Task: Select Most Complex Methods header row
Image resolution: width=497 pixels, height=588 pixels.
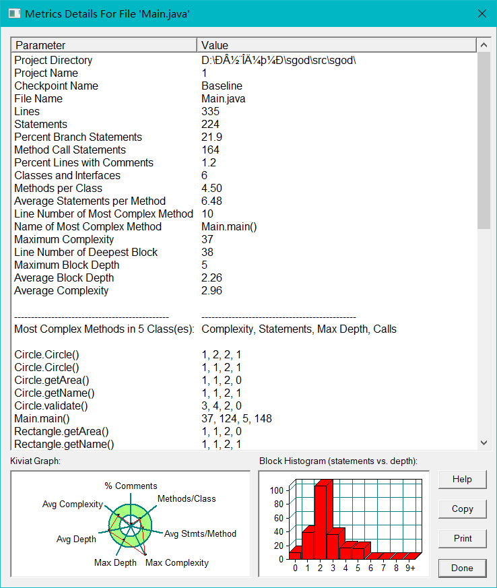Action: [x=244, y=329]
